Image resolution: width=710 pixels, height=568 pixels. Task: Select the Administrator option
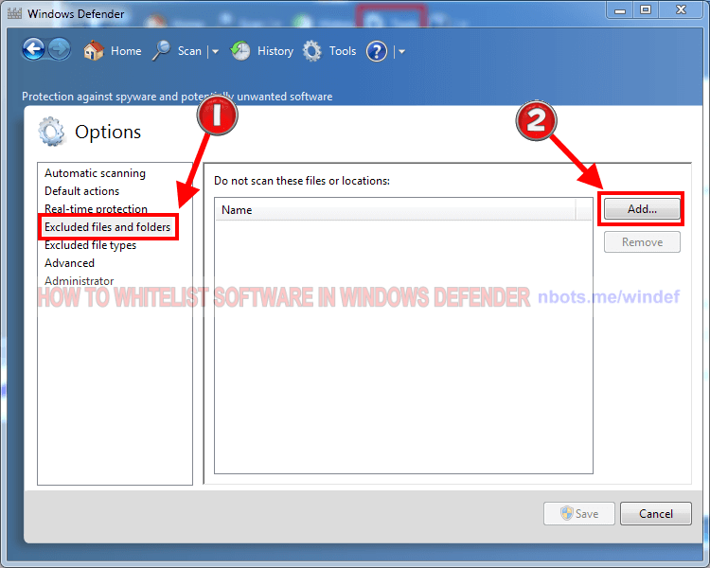click(80, 281)
